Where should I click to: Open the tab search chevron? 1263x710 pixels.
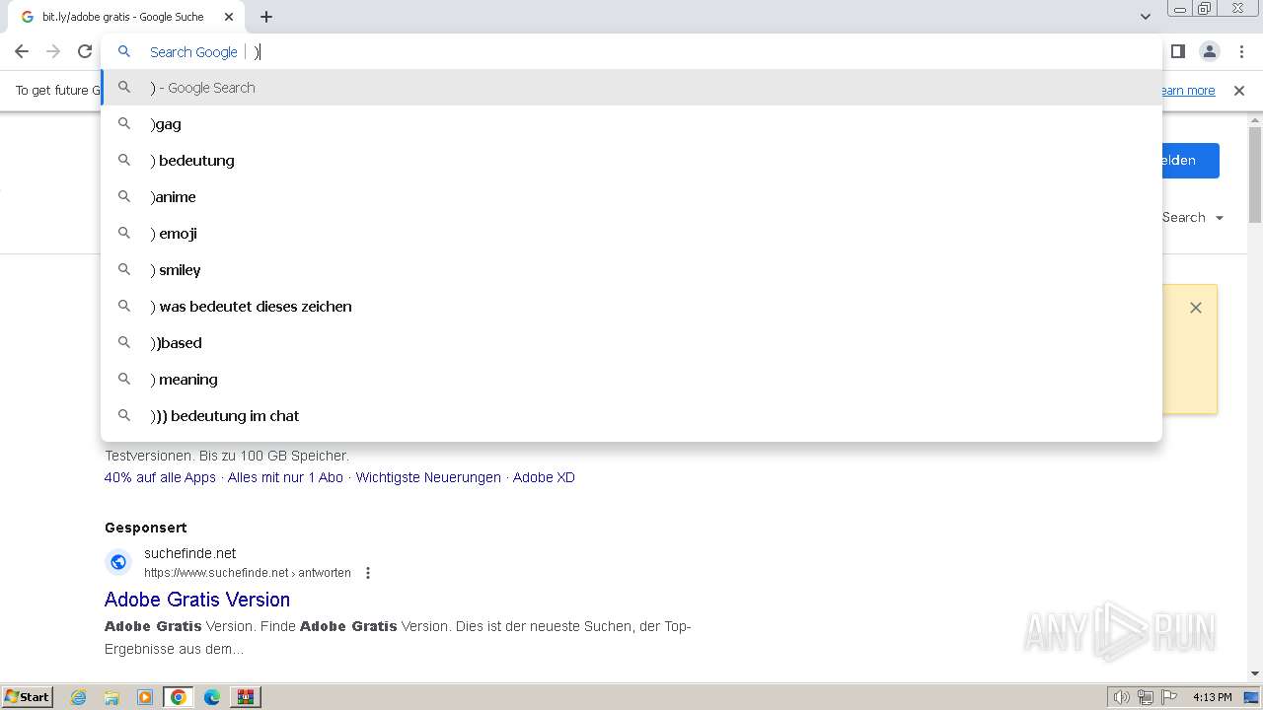point(1145,17)
